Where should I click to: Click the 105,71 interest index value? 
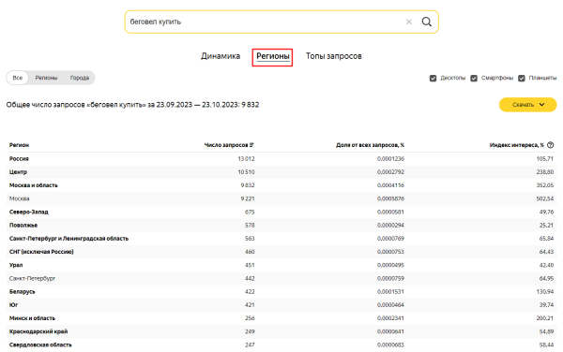tap(544, 158)
